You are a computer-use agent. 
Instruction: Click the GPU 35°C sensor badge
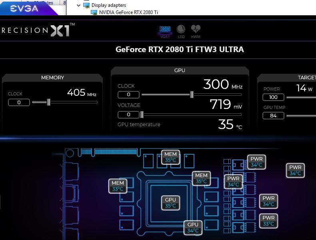pyautogui.click(x=170, y=203)
